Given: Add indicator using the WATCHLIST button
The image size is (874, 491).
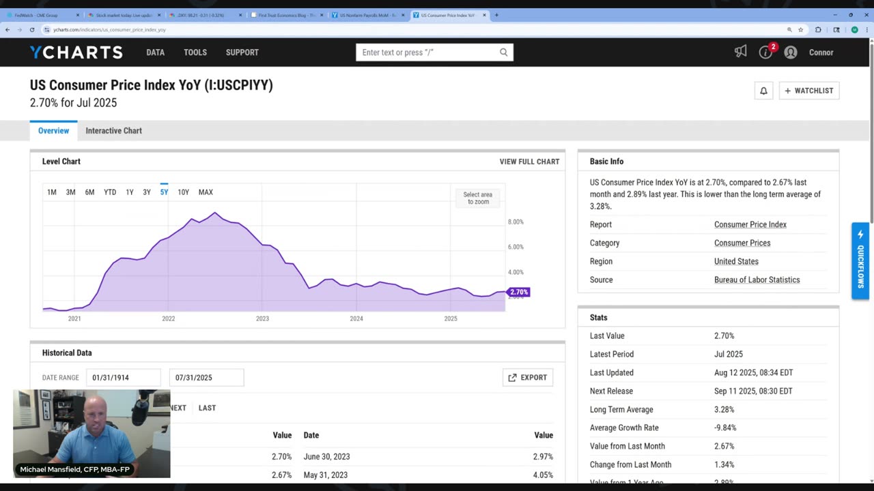Looking at the screenshot, I should click(x=809, y=91).
